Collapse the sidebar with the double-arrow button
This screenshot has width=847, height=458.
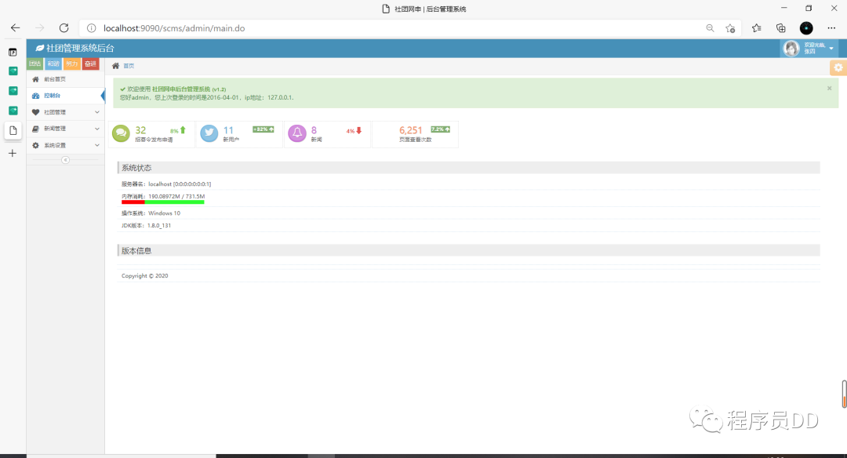tap(65, 160)
